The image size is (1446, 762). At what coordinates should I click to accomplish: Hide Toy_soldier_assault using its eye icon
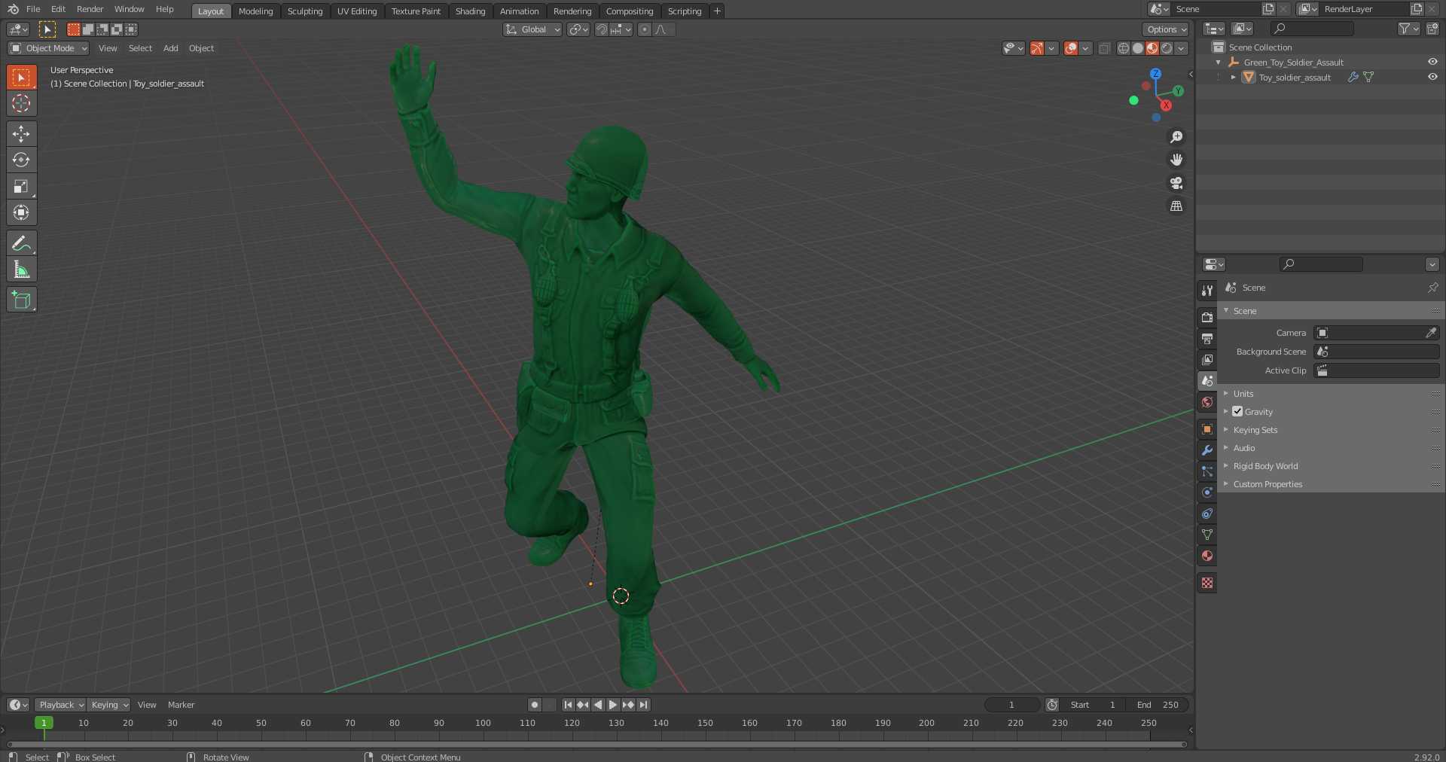[1432, 77]
